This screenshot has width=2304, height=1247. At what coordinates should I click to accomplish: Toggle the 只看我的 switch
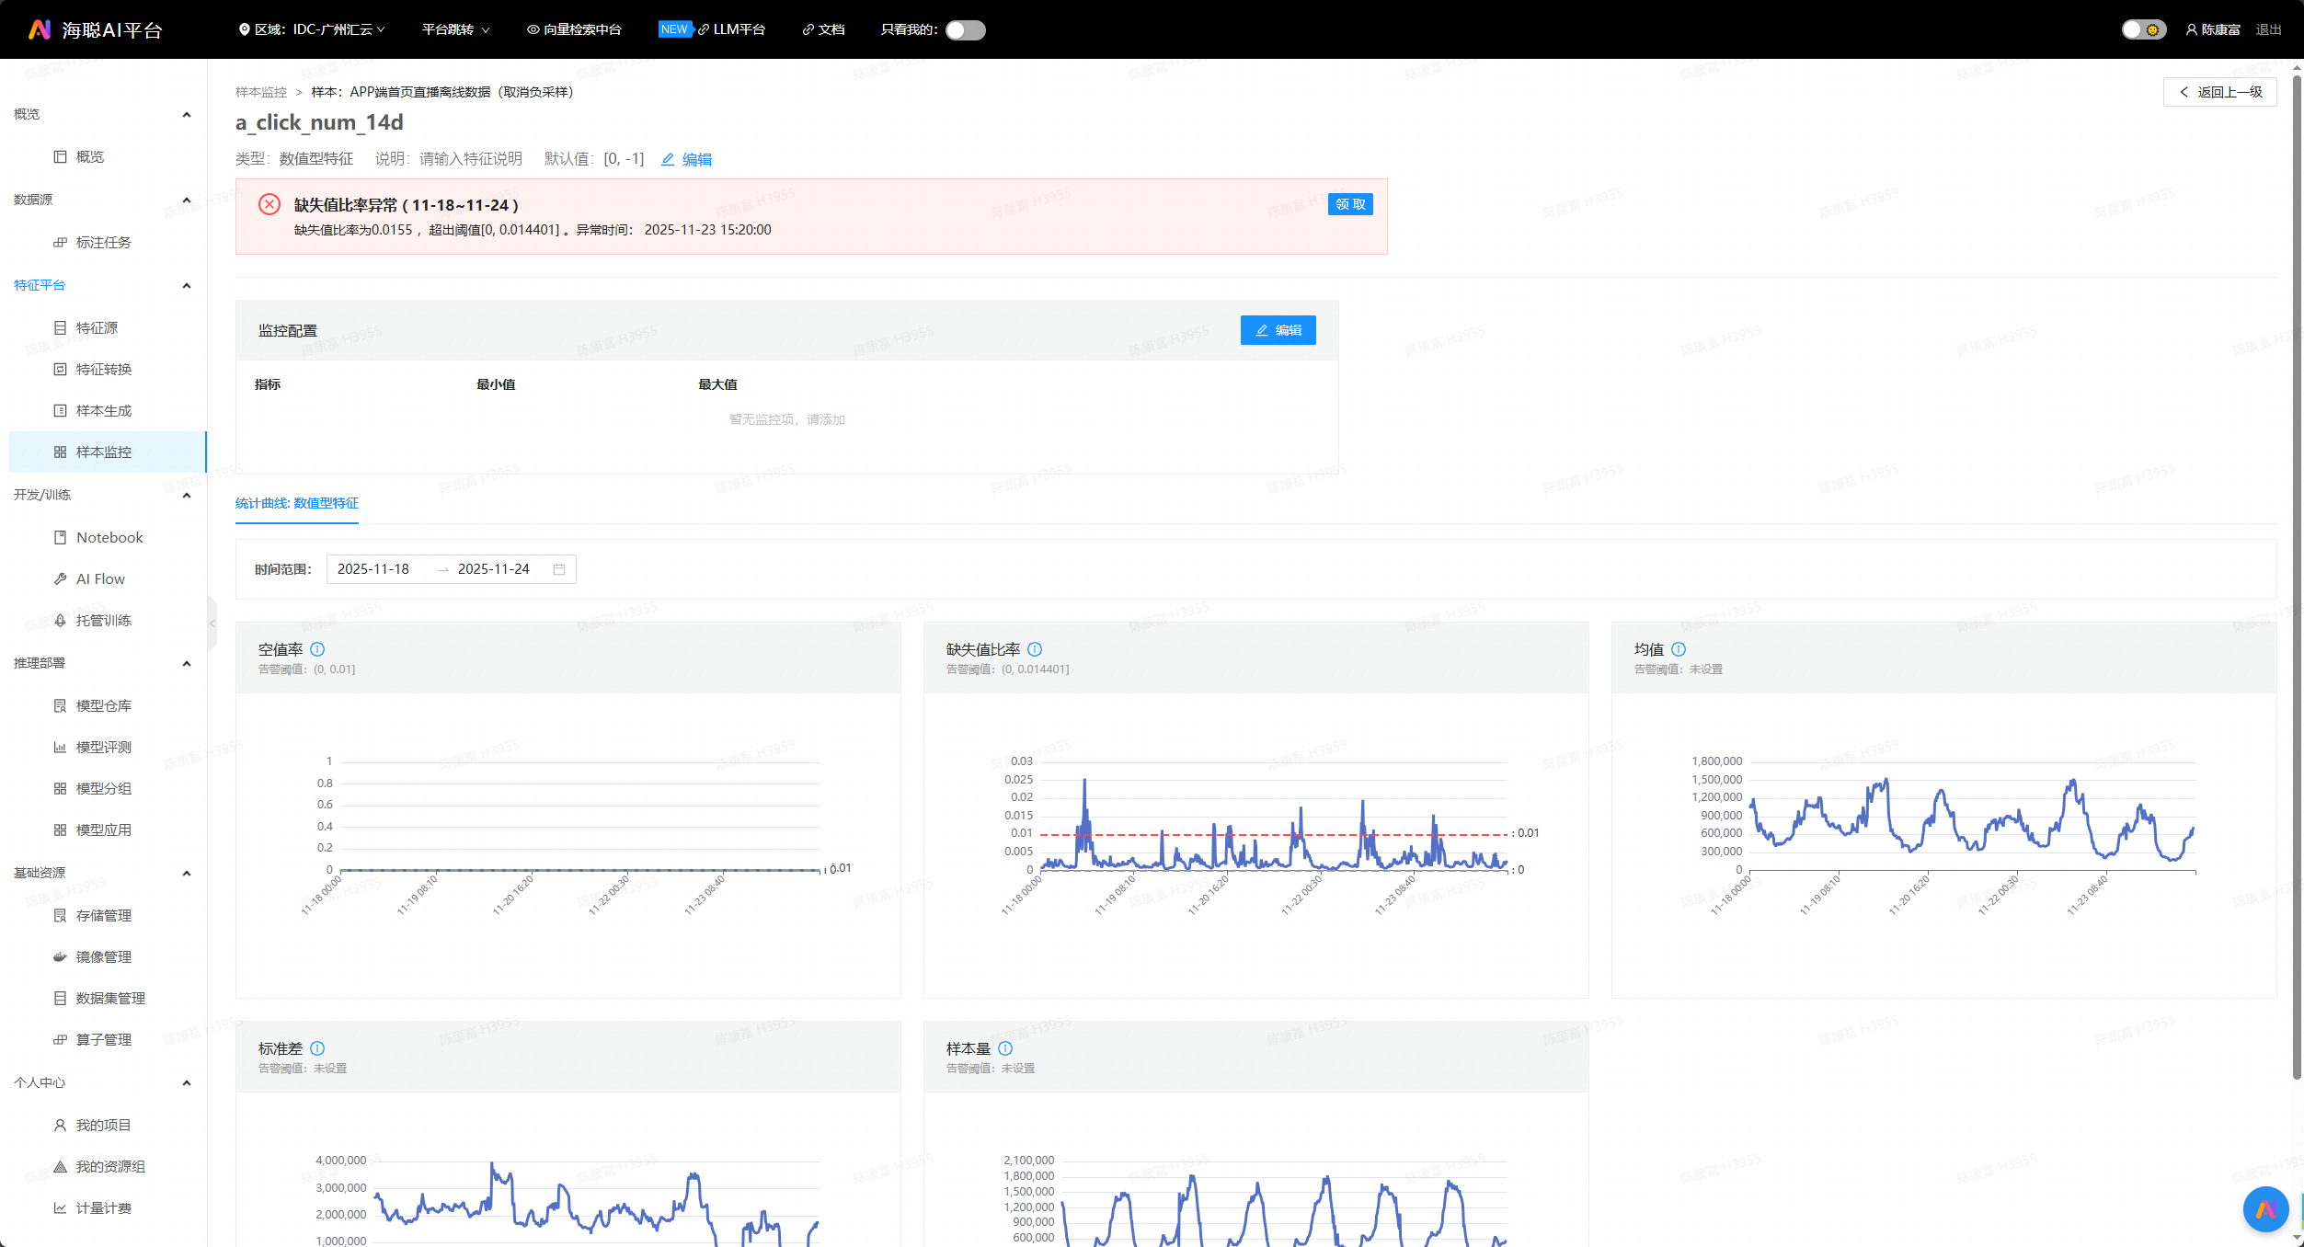[x=965, y=30]
